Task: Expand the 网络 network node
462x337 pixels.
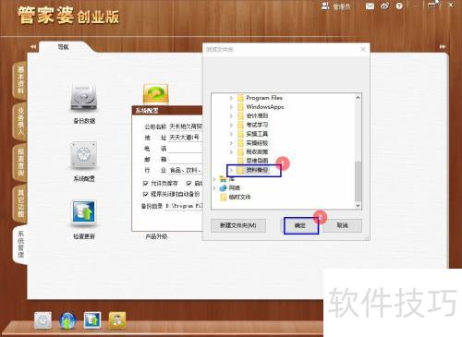Action: click(214, 187)
